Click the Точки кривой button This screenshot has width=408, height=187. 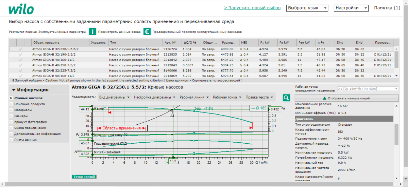pos(84,177)
